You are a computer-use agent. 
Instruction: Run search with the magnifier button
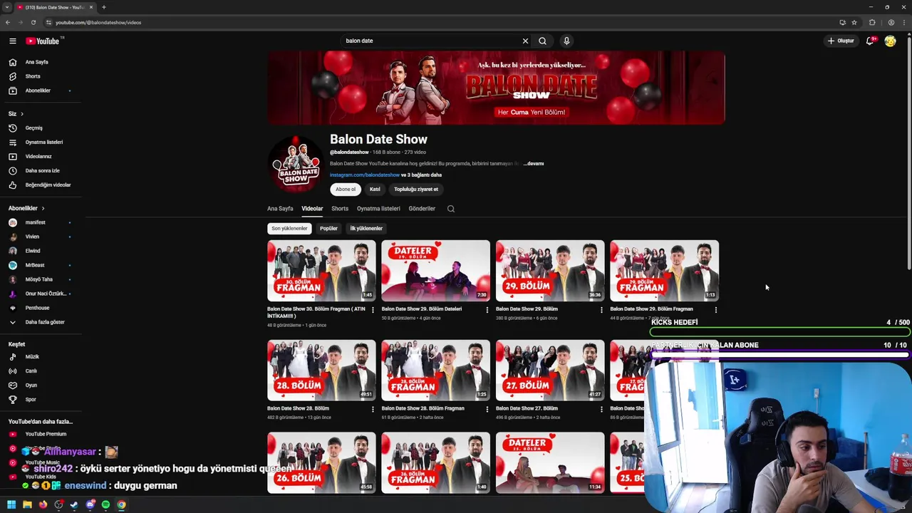(542, 41)
